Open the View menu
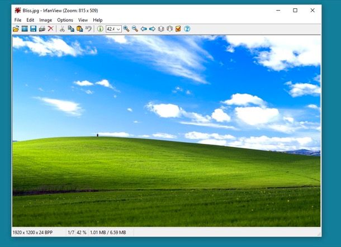This screenshot has height=247, width=341. [x=83, y=20]
